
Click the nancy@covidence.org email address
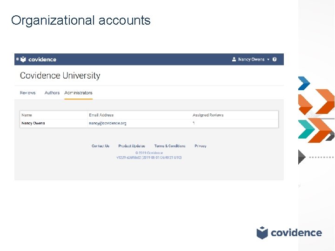pyautogui.click(x=107, y=123)
